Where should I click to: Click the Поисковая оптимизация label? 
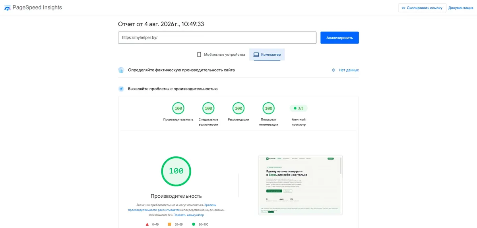pos(269,122)
